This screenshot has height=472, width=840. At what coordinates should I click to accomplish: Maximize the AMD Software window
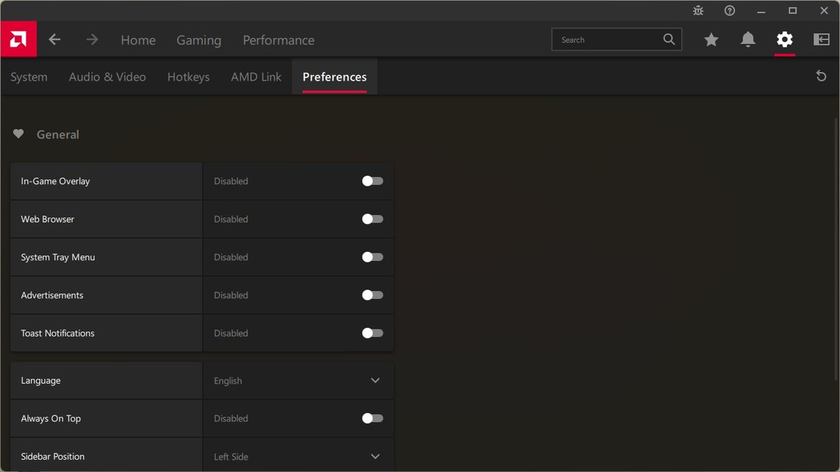pyautogui.click(x=793, y=11)
